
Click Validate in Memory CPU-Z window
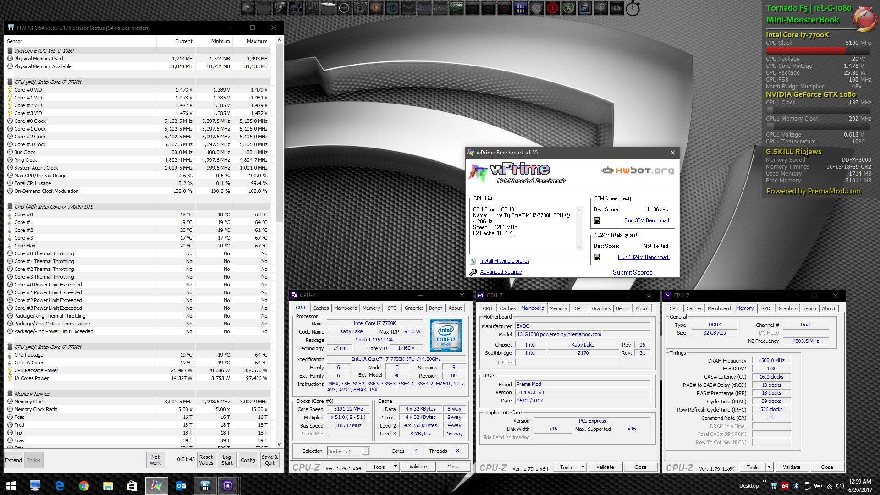point(792,467)
